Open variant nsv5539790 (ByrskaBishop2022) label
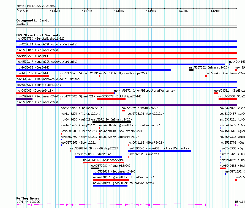This screenshot has width=245, height=208. (x=40, y=39)
